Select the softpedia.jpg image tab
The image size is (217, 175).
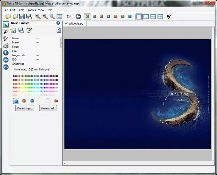click(75, 24)
